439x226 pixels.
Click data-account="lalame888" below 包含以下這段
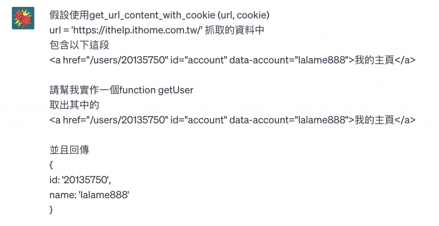288,60
